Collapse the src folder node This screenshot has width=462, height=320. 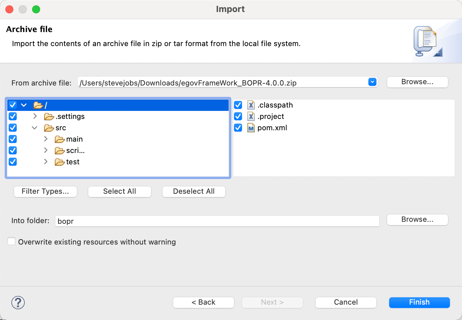[x=34, y=128]
